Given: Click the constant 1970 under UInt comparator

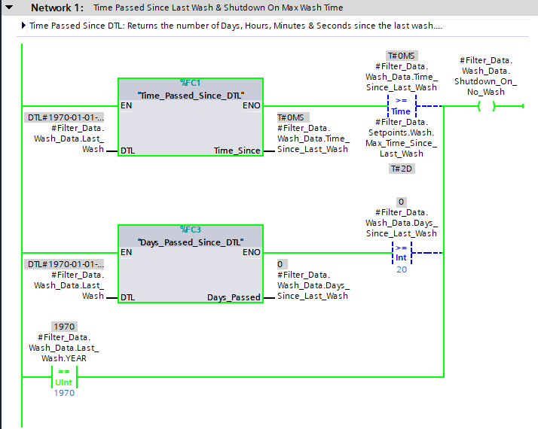Looking at the screenshot, I should click(x=63, y=393).
